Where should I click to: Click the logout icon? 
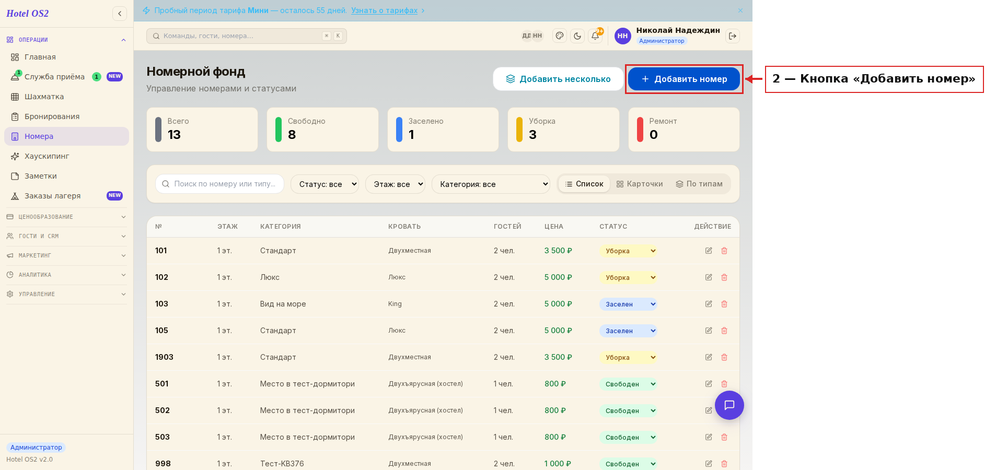tap(733, 36)
